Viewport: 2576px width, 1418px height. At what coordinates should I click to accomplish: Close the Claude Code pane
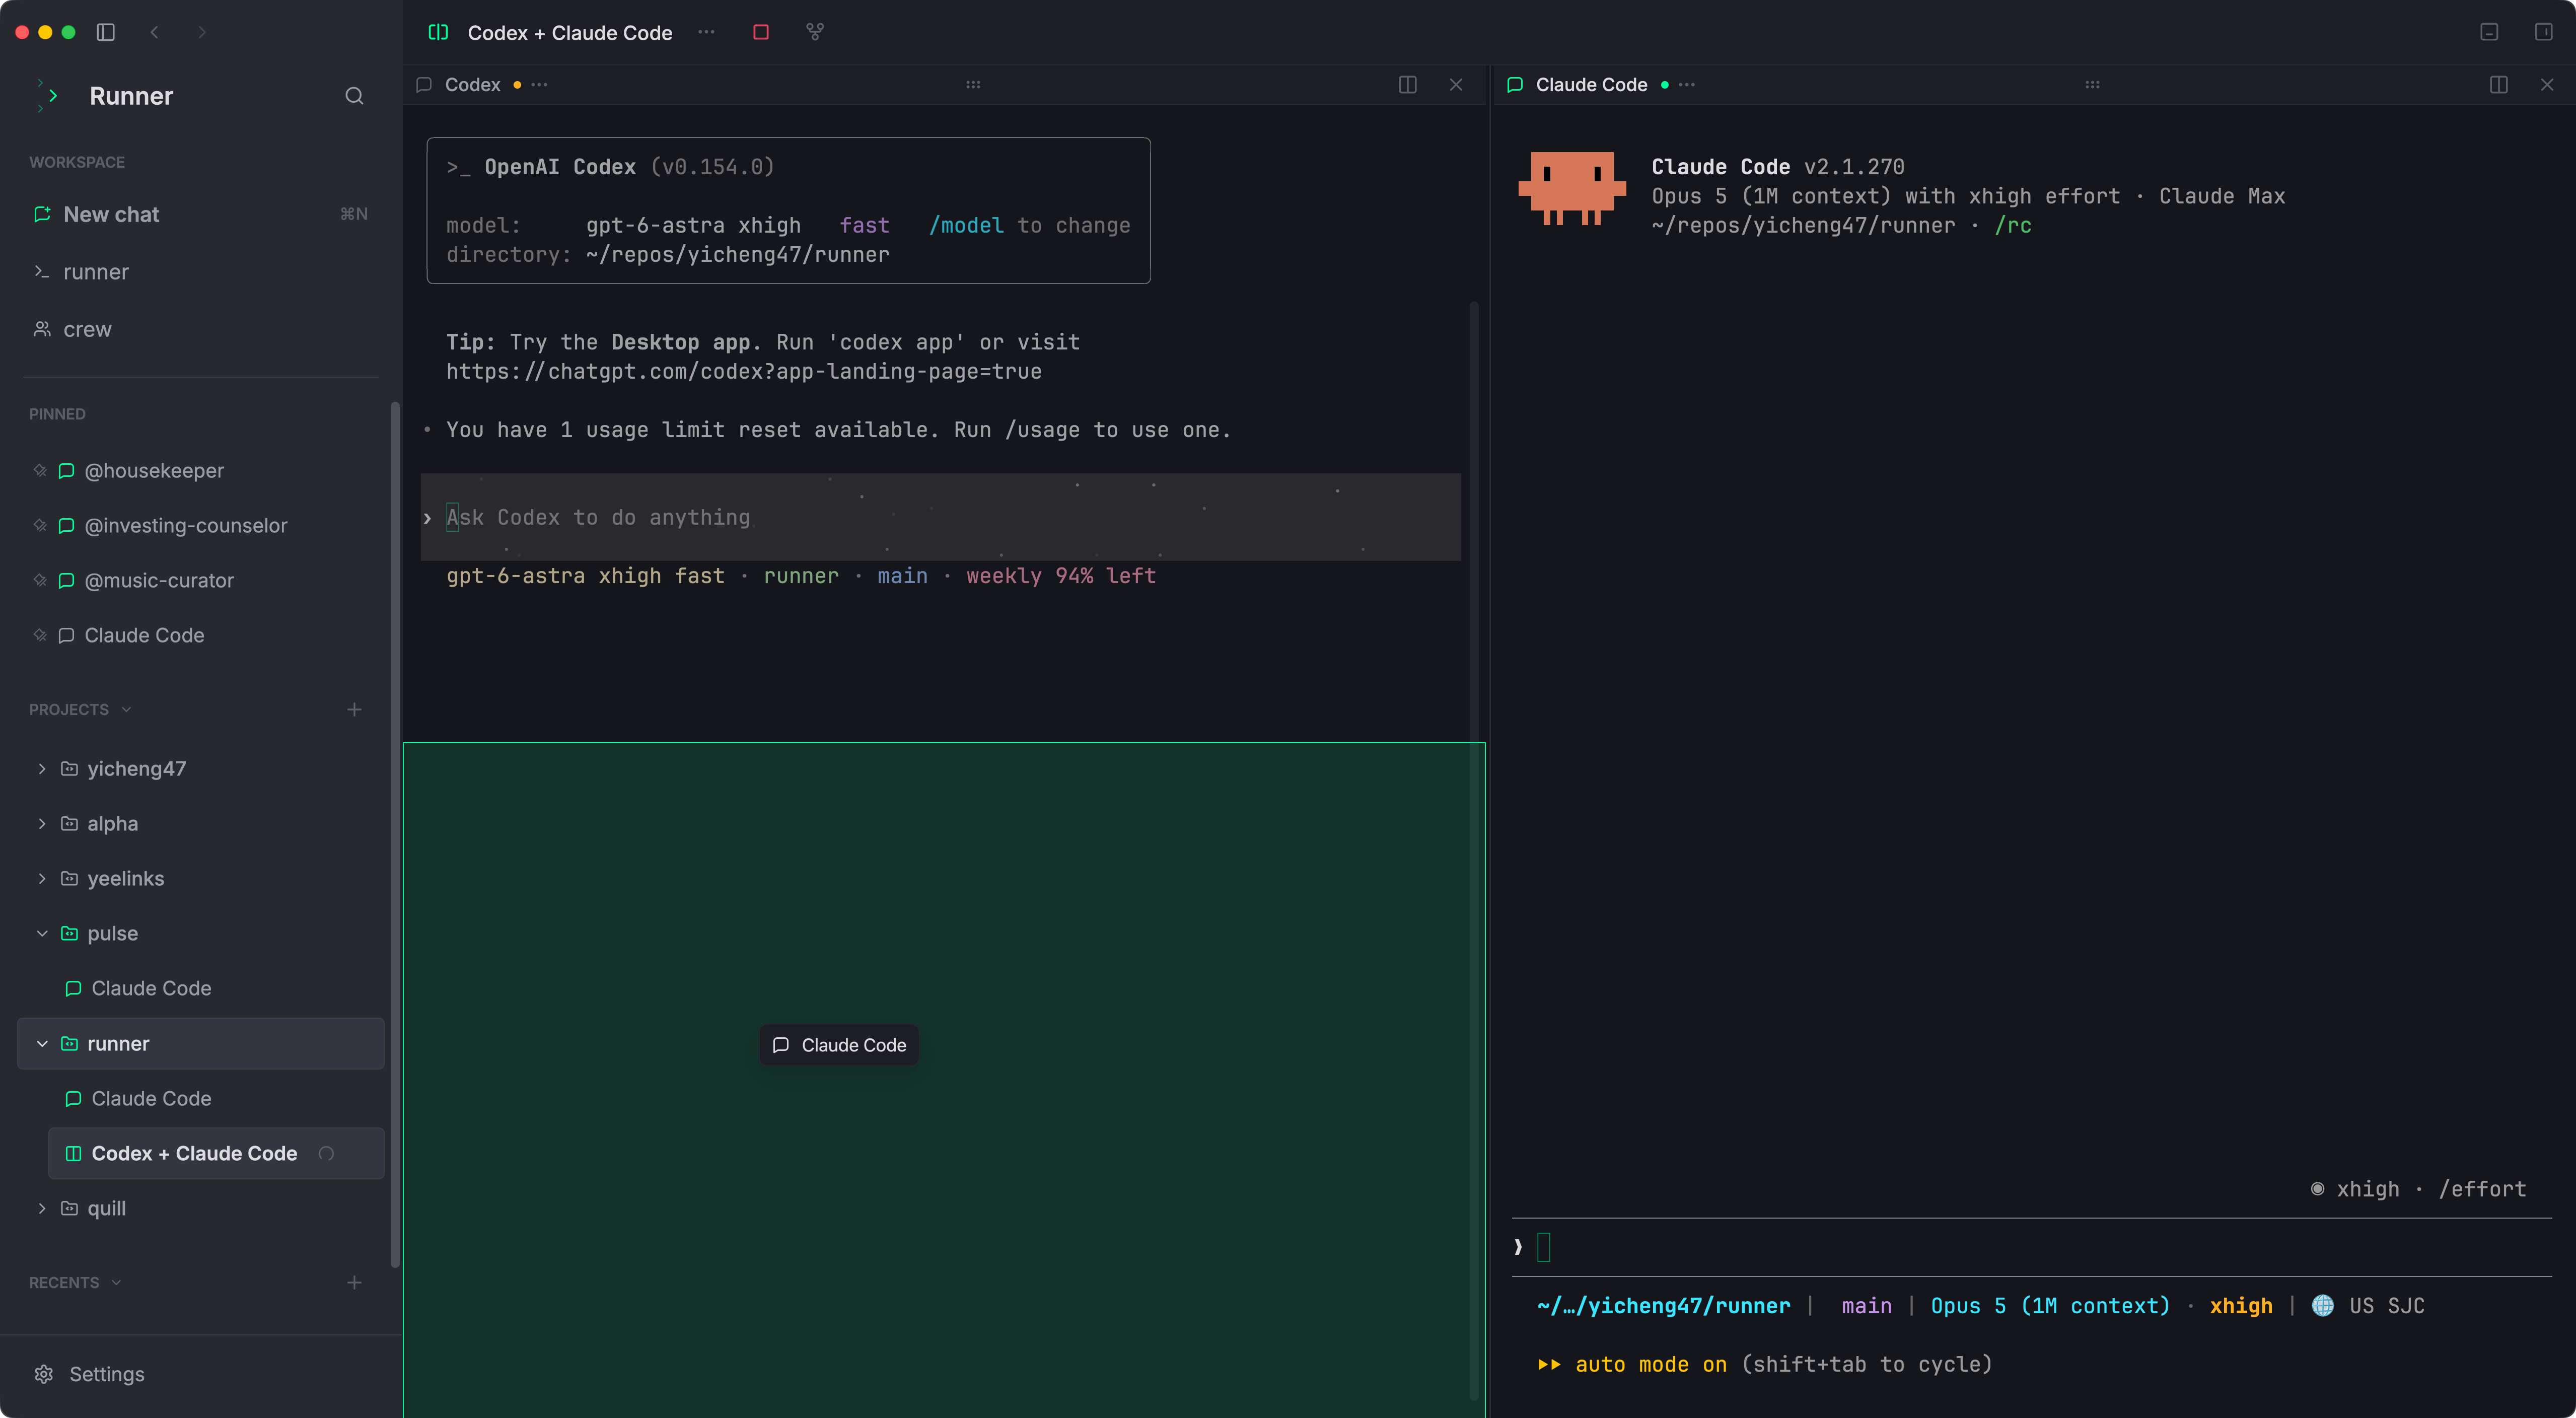point(2547,85)
